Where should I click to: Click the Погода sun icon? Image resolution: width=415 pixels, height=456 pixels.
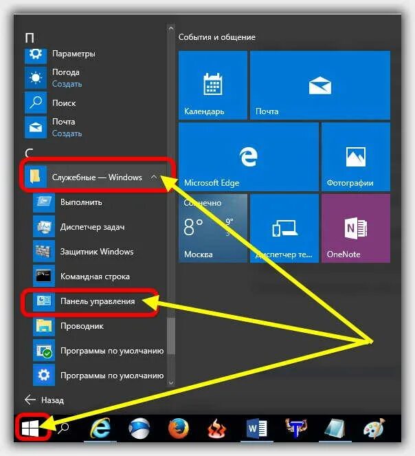tap(36, 78)
